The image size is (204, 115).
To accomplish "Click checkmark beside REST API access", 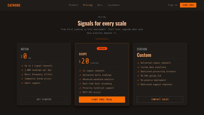I will [x=80, y=92].
